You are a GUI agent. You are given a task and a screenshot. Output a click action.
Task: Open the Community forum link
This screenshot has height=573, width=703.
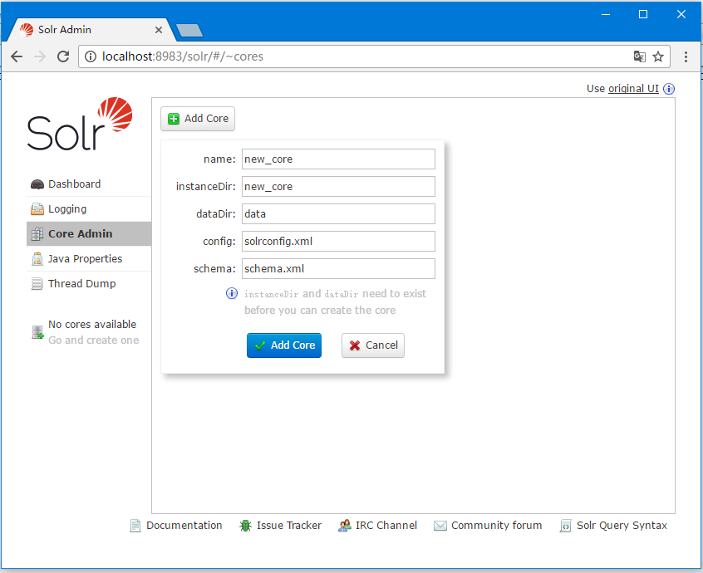tap(496, 526)
